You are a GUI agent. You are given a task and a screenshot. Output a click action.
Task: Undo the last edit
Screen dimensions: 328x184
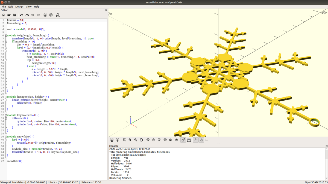tap(21, 15)
